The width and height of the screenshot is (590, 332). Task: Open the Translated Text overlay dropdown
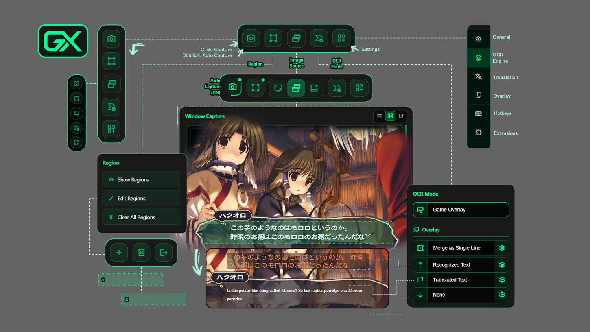point(460,280)
